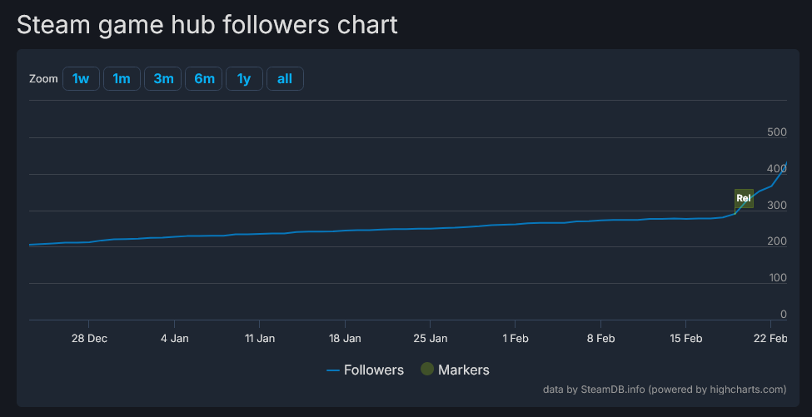Select the 1m zoom range

click(122, 79)
